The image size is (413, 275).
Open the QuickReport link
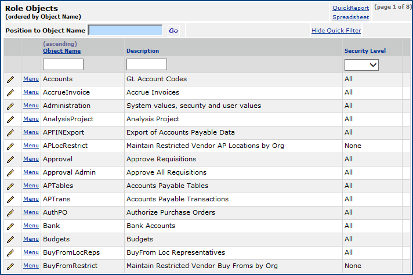point(350,8)
